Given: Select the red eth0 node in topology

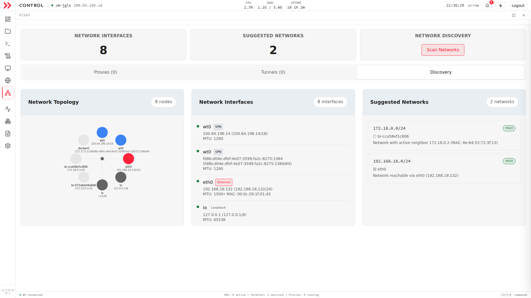Looking at the screenshot, I should [x=128, y=159].
